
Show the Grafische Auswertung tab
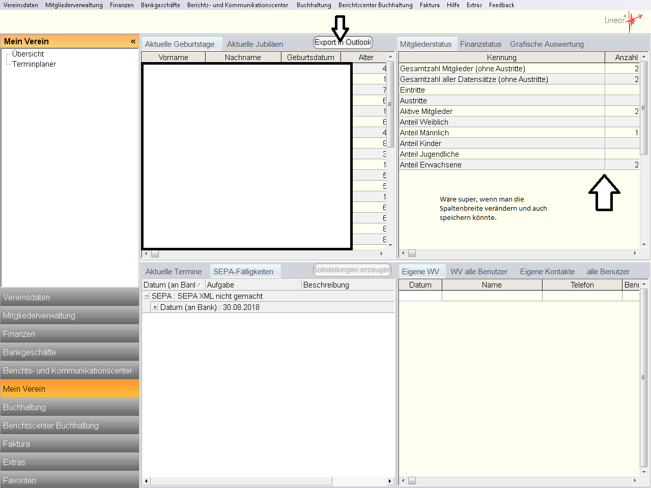click(x=547, y=44)
